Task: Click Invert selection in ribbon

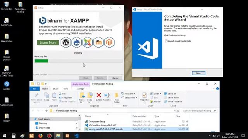Action: coord(173,102)
